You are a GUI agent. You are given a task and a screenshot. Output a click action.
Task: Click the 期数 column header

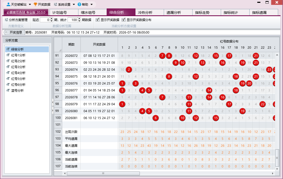tap(71, 45)
